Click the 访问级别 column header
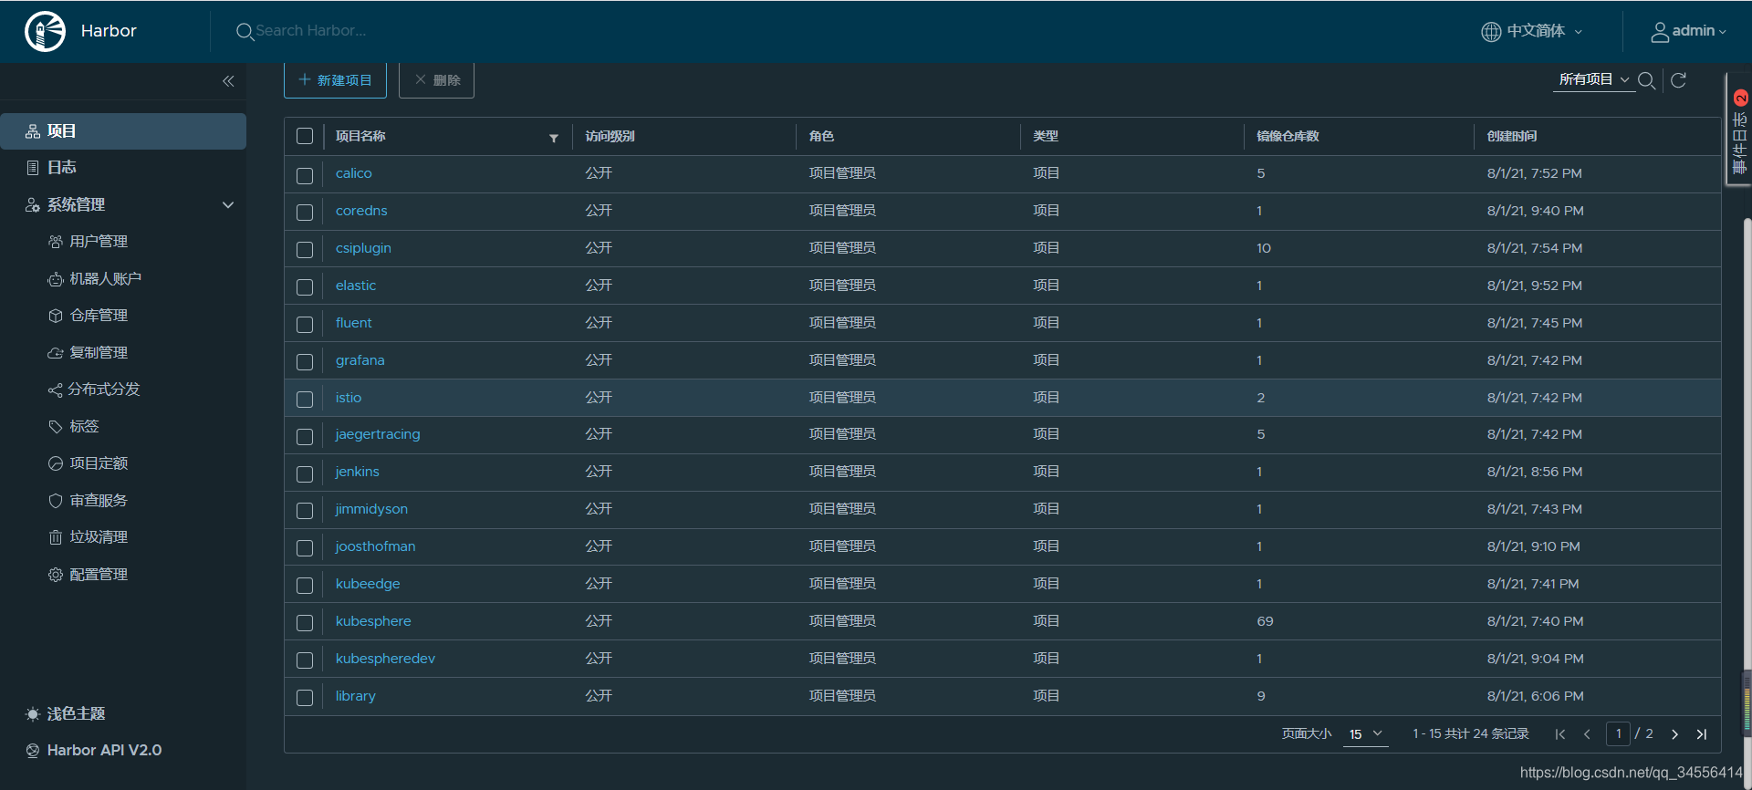 [610, 136]
